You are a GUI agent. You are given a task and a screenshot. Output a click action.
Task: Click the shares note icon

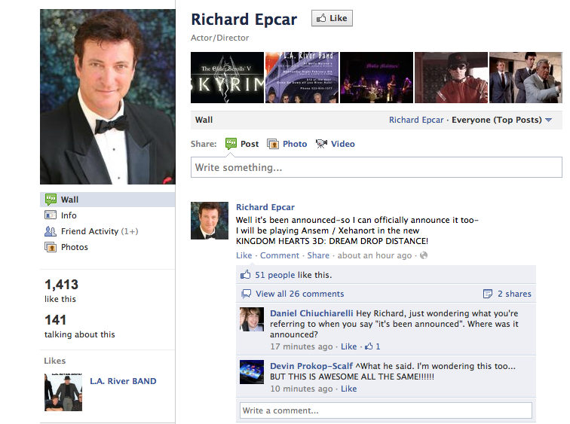pyautogui.click(x=488, y=293)
